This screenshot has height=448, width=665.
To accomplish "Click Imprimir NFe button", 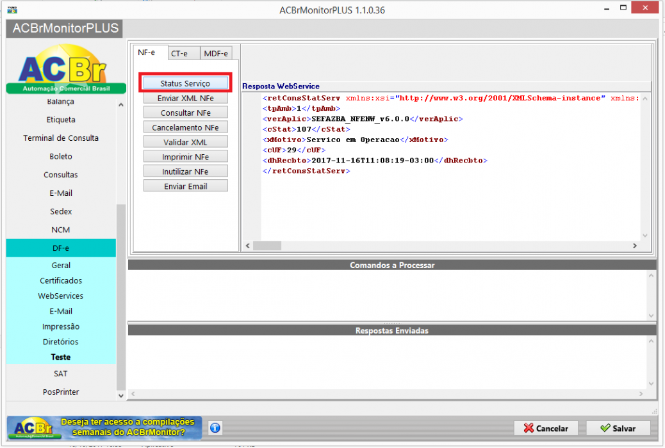I will point(185,157).
